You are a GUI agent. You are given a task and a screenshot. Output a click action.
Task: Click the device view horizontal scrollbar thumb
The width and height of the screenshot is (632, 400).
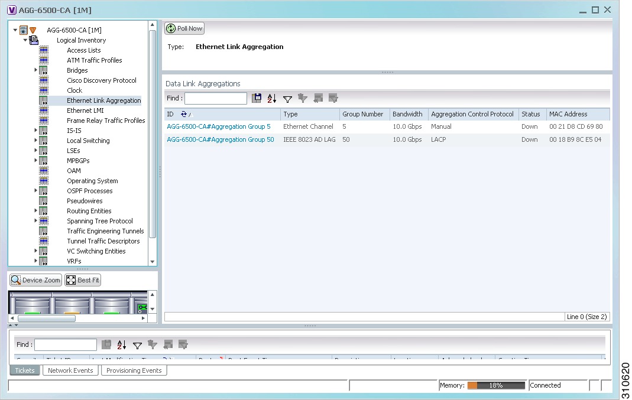46,318
